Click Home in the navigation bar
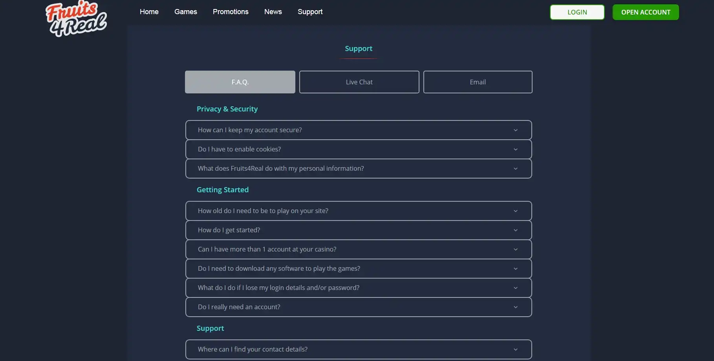Viewport: 714px width, 361px height. 149,12
